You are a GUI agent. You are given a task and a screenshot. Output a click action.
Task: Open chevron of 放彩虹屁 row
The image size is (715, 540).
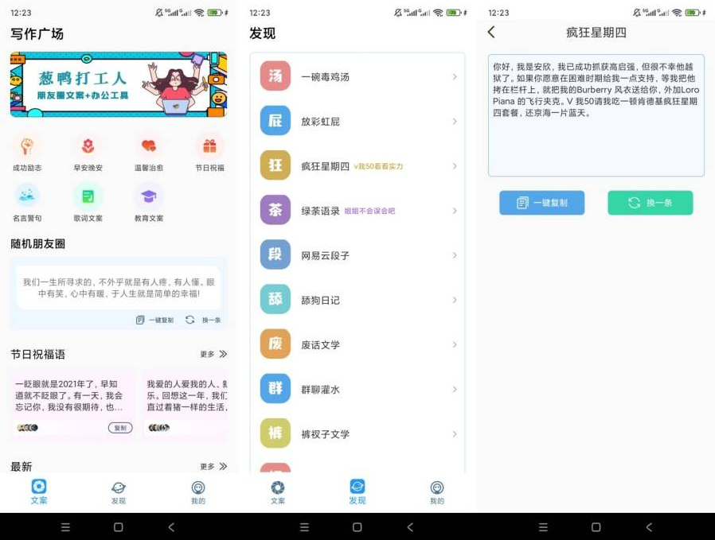[454, 121]
